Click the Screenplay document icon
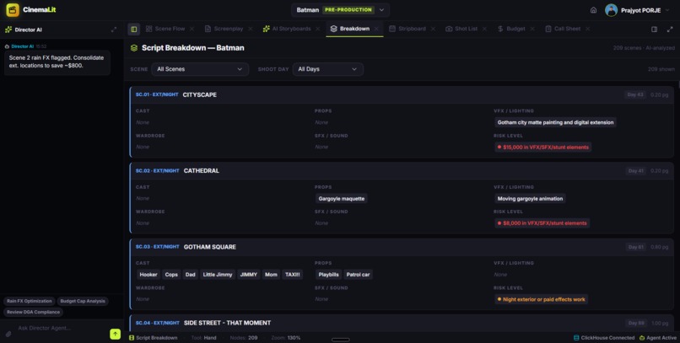Image resolution: width=680 pixels, height=343 pixels. 208,29
